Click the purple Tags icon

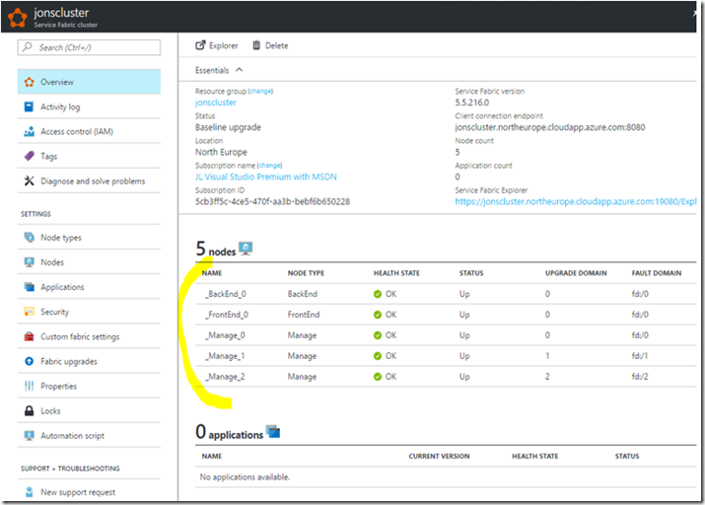click(x=30, y=156)
